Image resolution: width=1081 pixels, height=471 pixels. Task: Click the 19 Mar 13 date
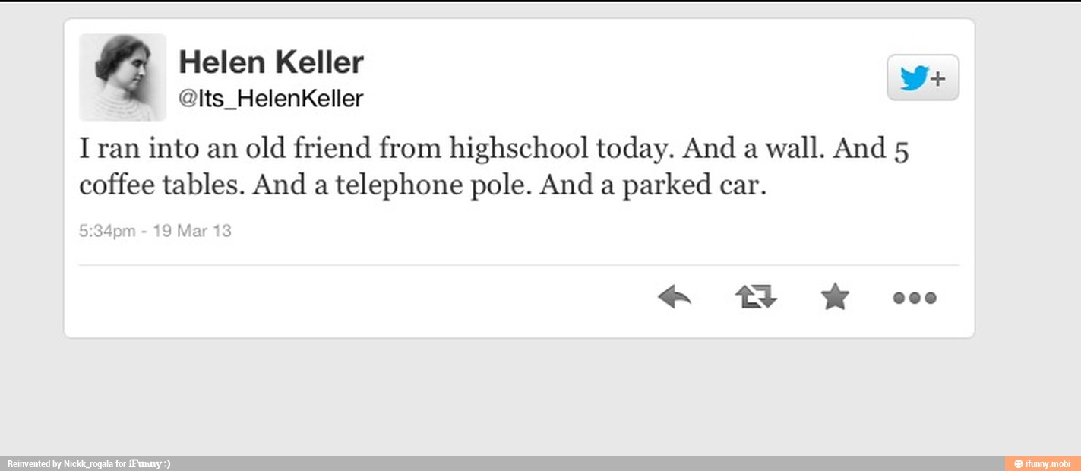point(192,230)
